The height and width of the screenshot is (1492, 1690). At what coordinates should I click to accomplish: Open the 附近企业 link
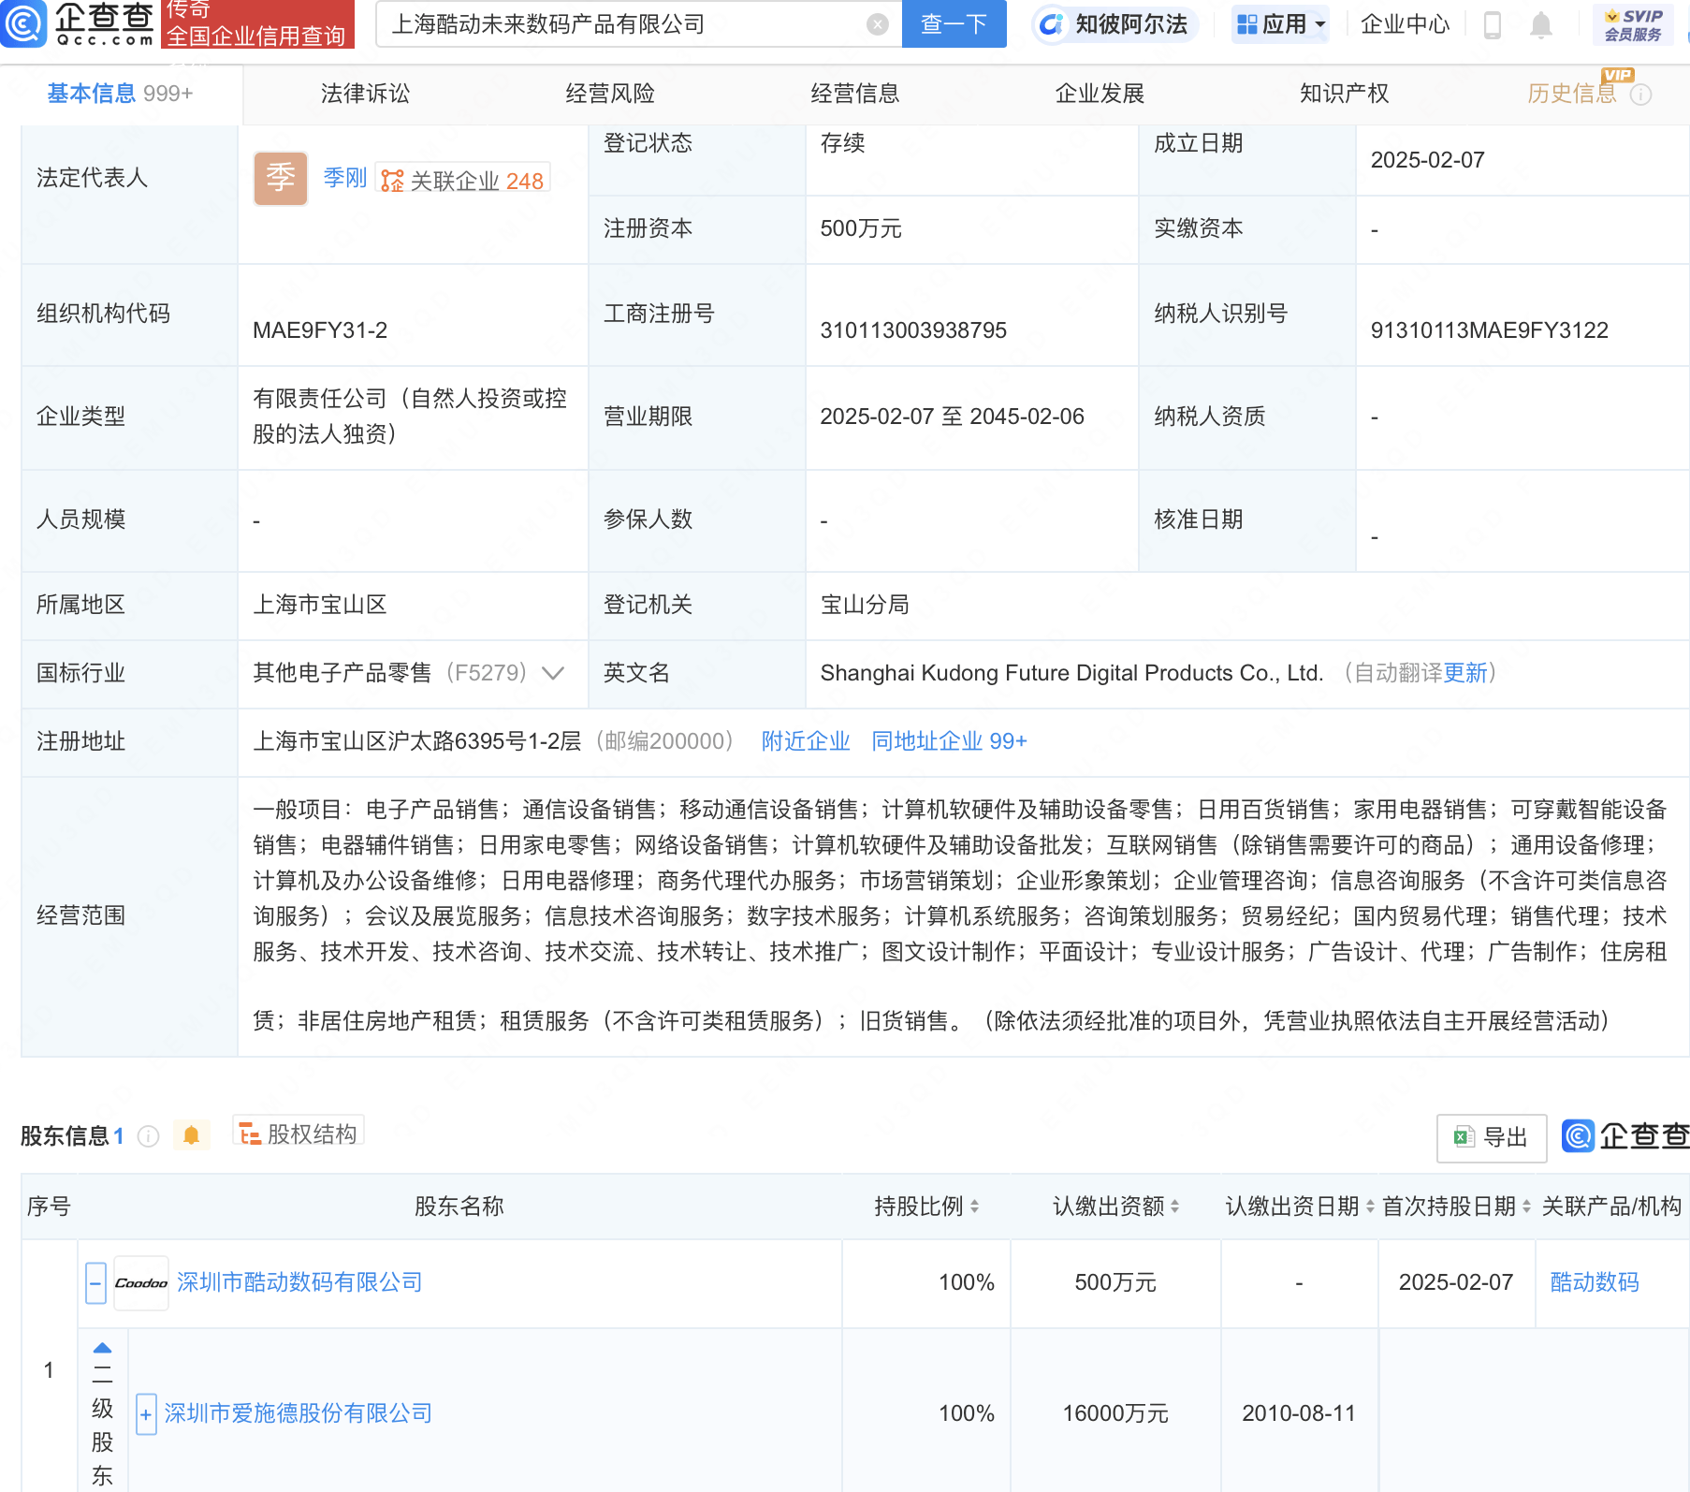(805, 740)
